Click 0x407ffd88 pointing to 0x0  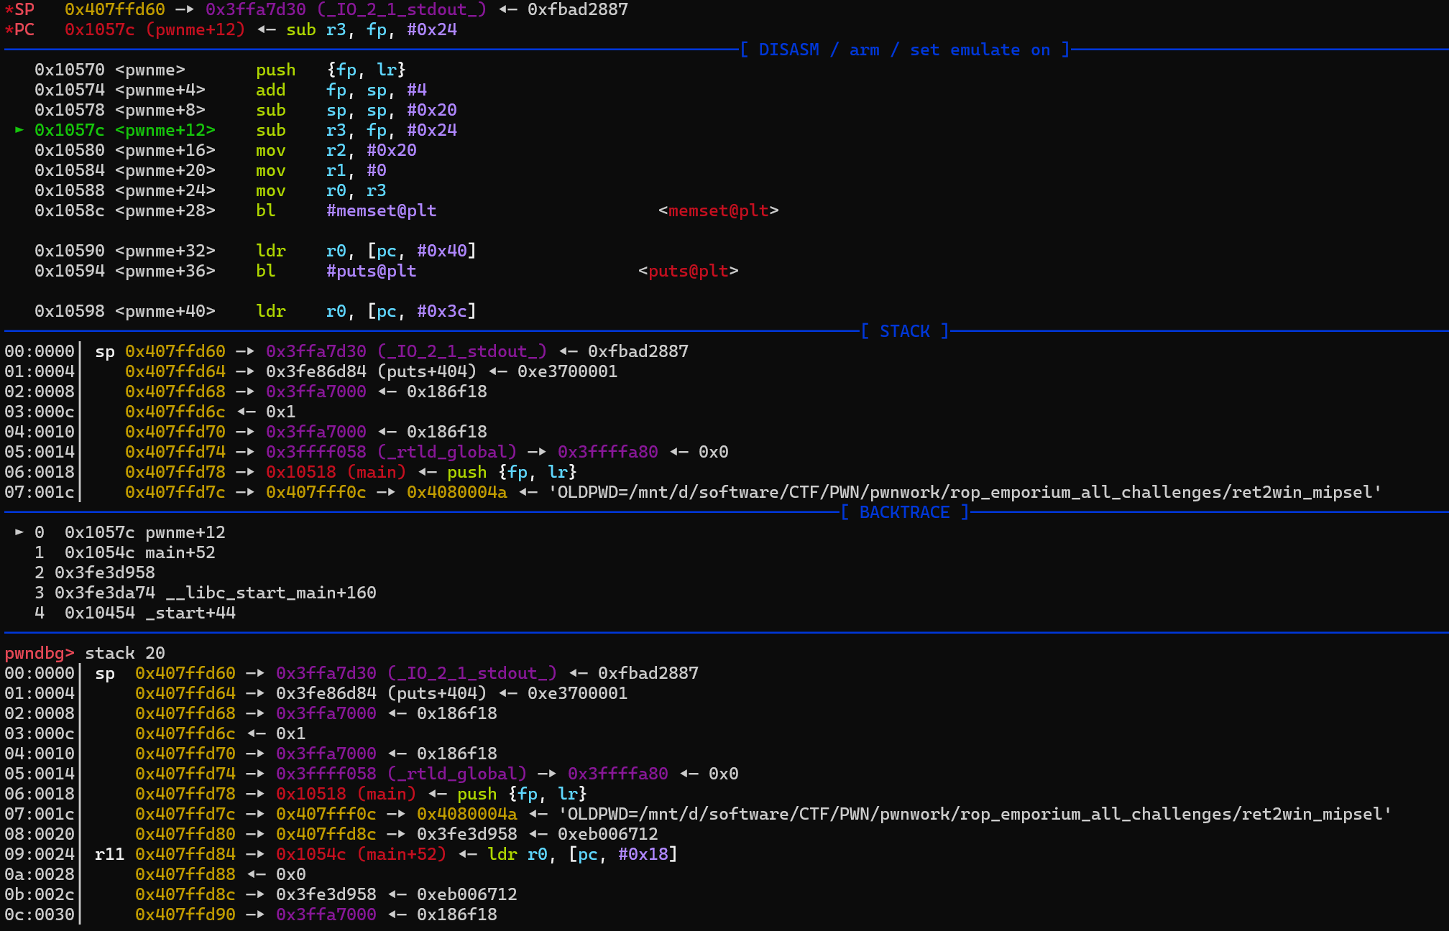tap(185, 874)
